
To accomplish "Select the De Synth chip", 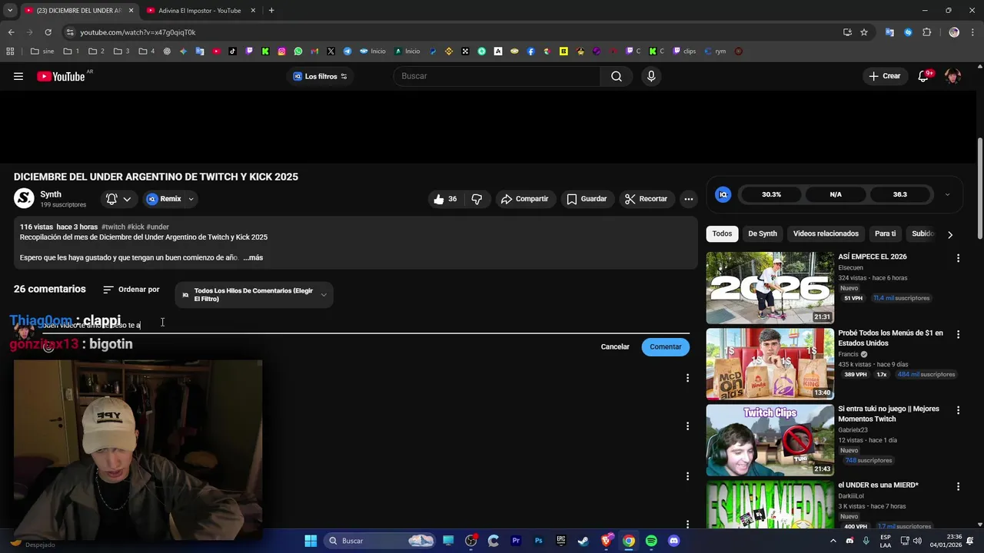I will (763, 233).
